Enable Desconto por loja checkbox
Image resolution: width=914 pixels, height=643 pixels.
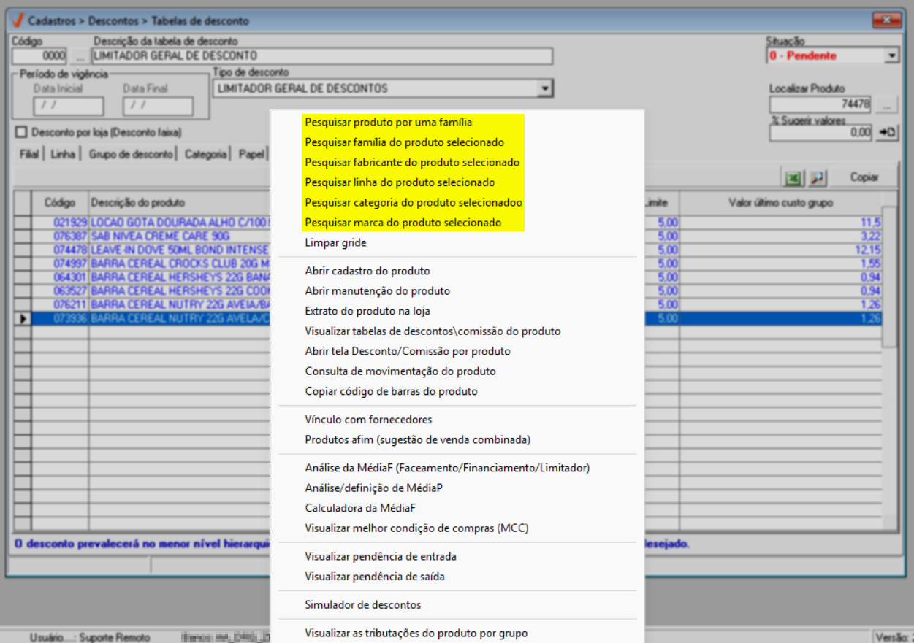pyautogui.click(x=20, y=132)
